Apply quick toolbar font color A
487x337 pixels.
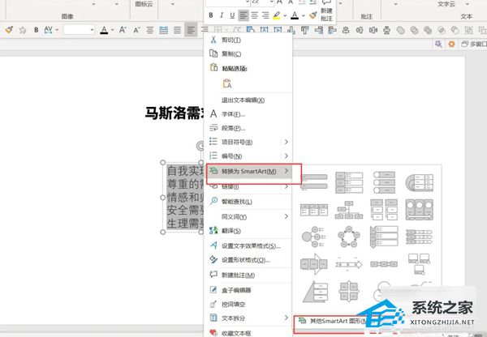pos(104,30)
